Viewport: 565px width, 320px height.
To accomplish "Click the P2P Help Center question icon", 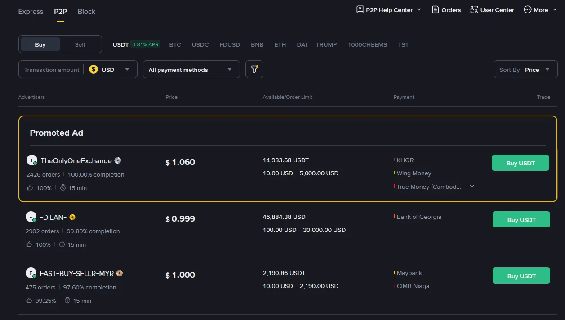I will 360,9.
